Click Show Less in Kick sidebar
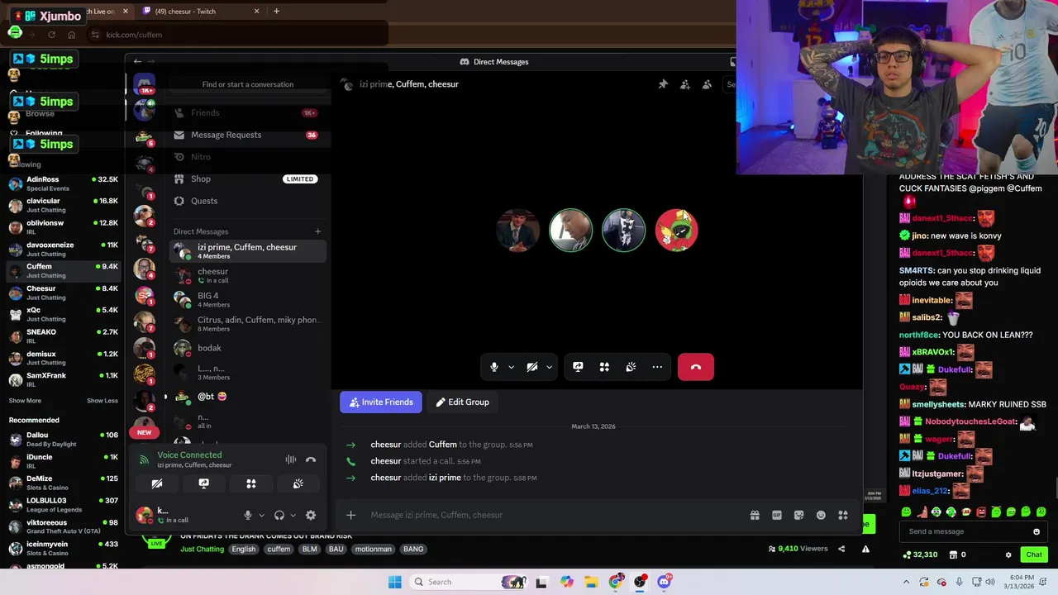This screenshot has width=1058, height=595. click(102, 401)
